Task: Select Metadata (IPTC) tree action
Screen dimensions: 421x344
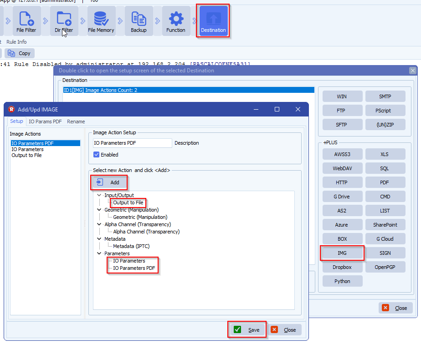Action: [131, 246]
